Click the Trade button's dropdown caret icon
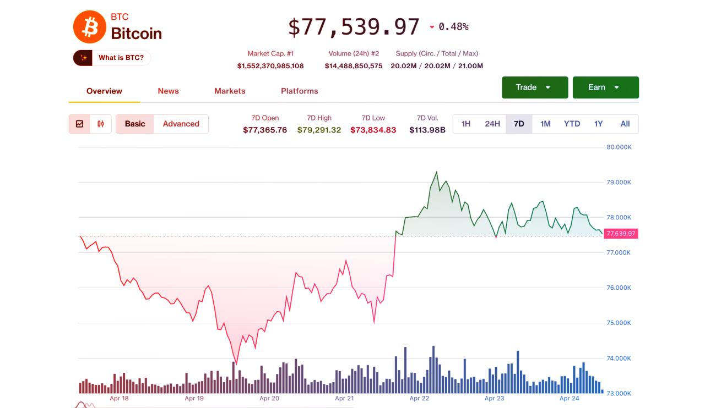Image resolution: width=705 pixels, height=408 pixels. click(548, 87)
